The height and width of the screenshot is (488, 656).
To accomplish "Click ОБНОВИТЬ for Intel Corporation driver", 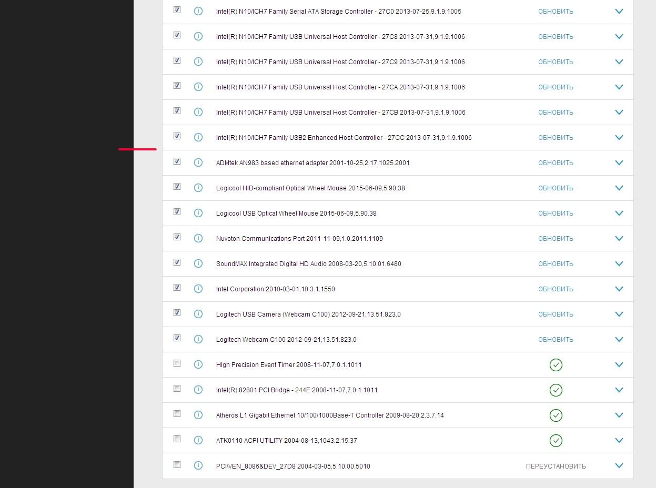I will coord(556,289).
